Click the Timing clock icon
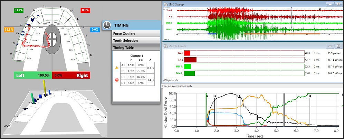Screen dimensions: 344x139 [107, 25]
